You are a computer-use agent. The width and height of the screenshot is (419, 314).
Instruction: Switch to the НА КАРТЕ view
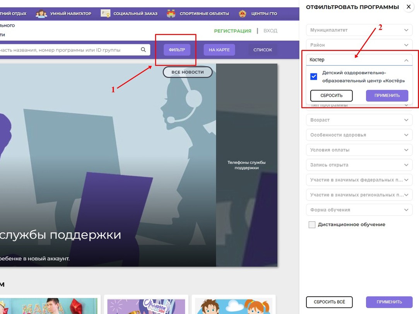[x=219, y=49]
